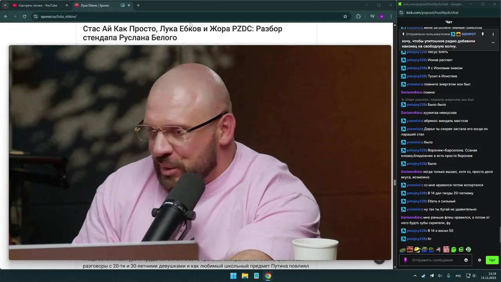The width and height of the screenshot is (501, 282).
Task: Select the yellow bee emote
Action: pos(417,249)
